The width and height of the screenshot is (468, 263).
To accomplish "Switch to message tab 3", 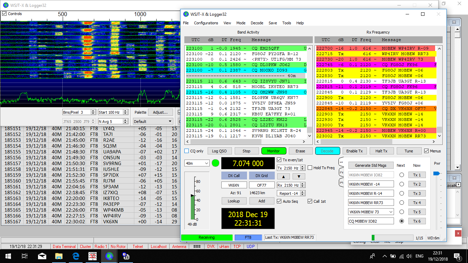I will coord(341,183).
